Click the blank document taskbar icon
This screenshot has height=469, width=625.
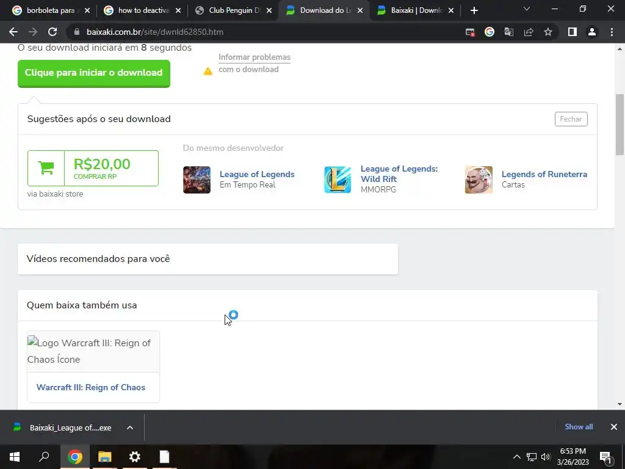click(x=165, y=457)
